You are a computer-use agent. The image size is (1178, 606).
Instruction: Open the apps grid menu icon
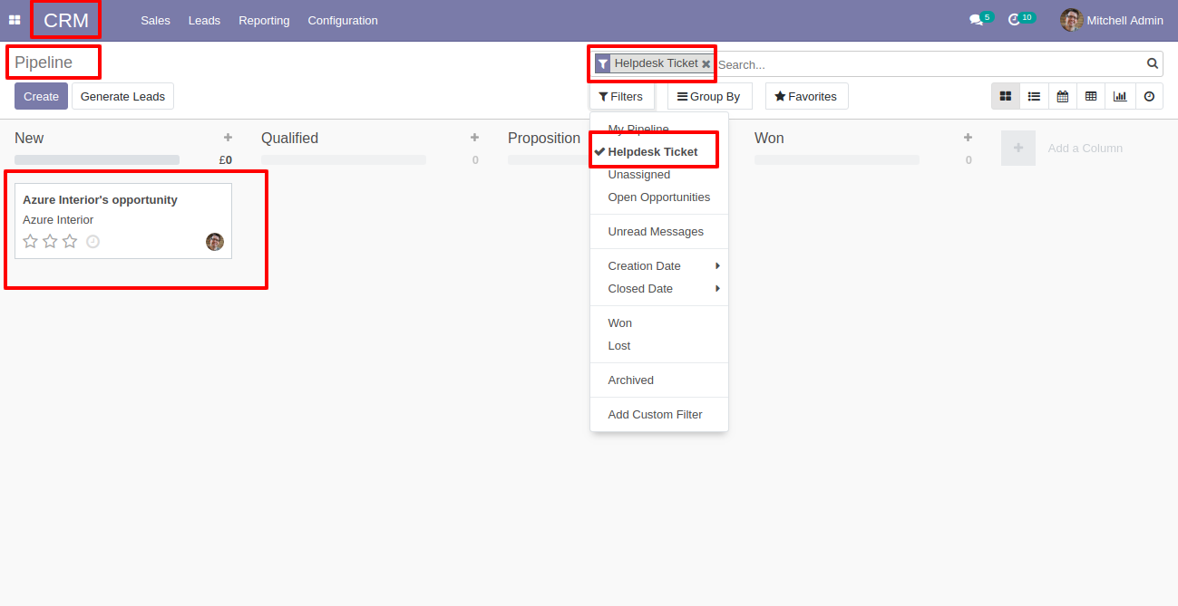click(x=15, y=20)
